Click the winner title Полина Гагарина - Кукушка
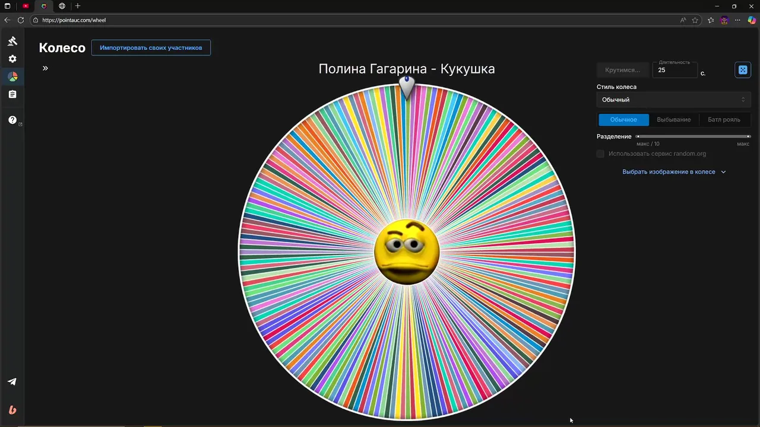The image size is (760, 427). coord(407,69)
